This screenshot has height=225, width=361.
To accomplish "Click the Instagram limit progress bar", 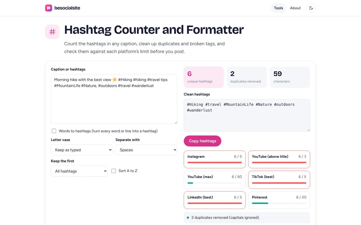I will click(215, 162).
